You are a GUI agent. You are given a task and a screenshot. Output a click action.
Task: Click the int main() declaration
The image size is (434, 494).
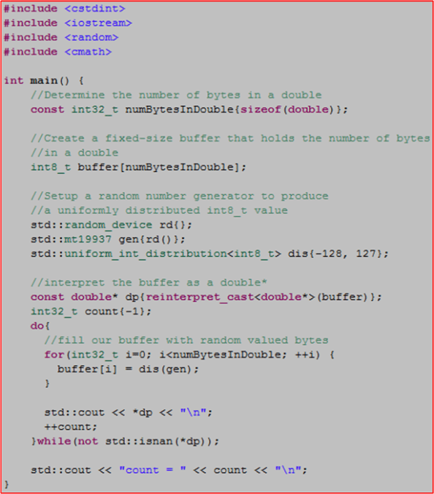coord(44,80)
